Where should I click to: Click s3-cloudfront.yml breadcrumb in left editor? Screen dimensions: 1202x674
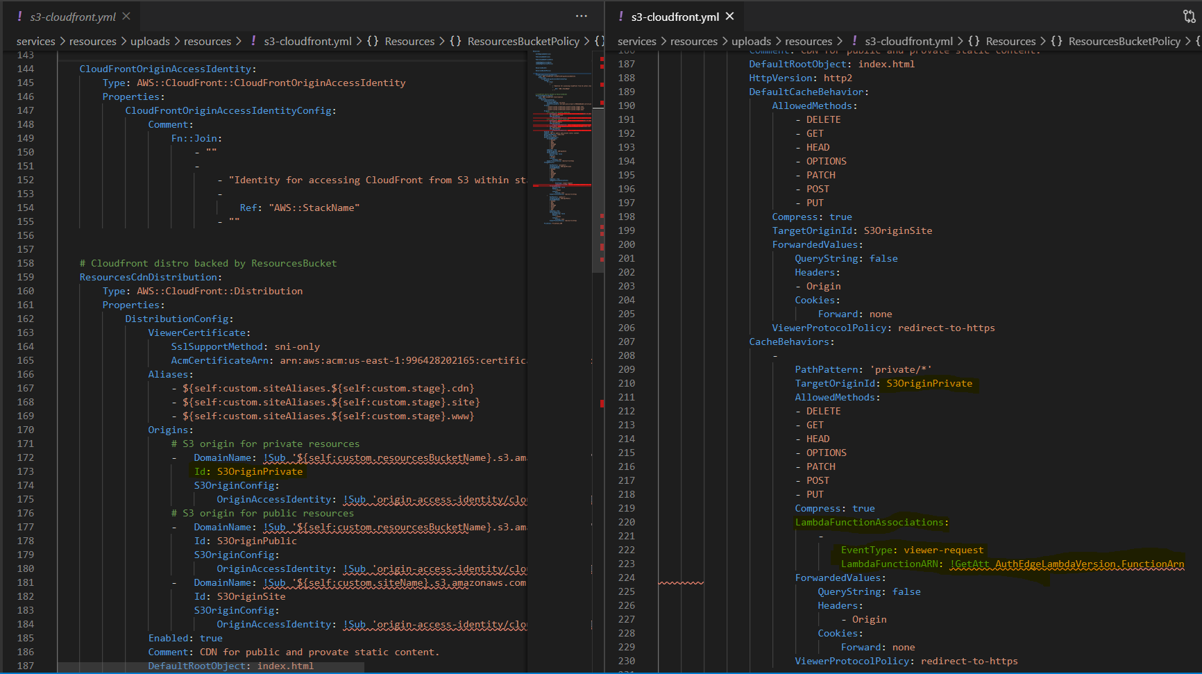(x=307, y=41)
